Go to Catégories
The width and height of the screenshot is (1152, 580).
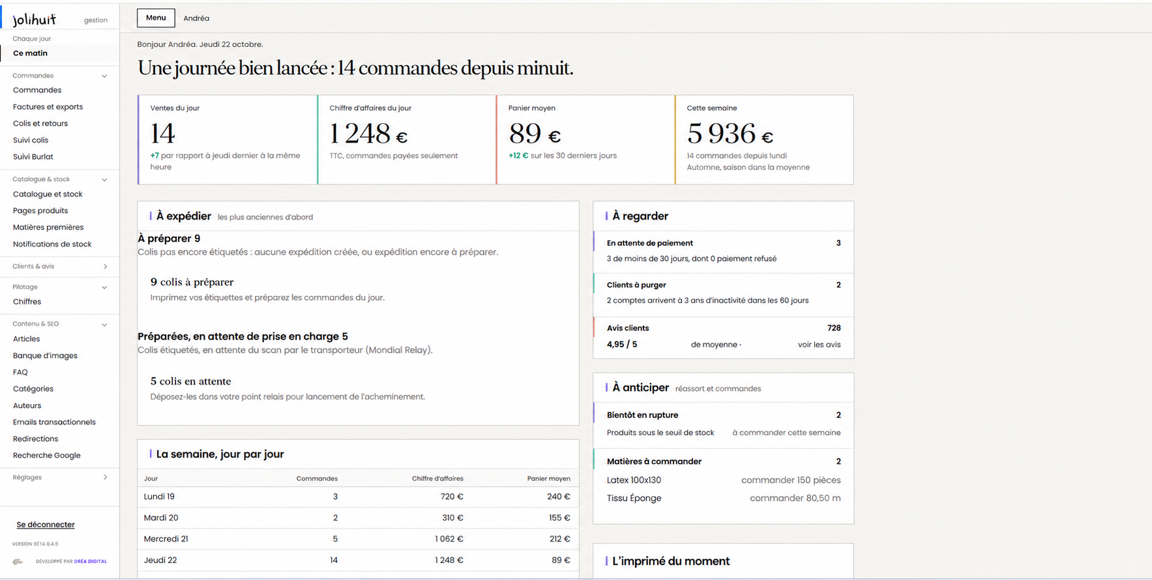[33, 389]
